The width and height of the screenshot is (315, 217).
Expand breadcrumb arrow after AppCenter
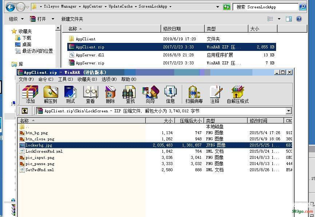(x=105, y=7)
